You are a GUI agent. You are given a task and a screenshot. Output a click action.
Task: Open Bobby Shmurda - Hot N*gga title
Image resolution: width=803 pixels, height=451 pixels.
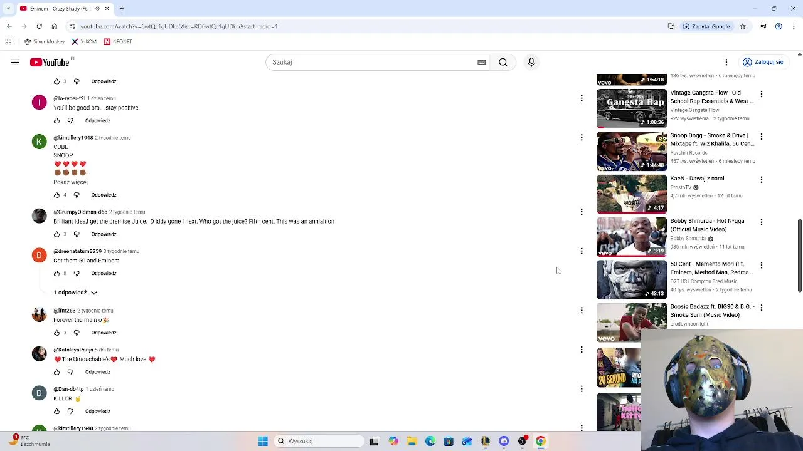point(707,225)
